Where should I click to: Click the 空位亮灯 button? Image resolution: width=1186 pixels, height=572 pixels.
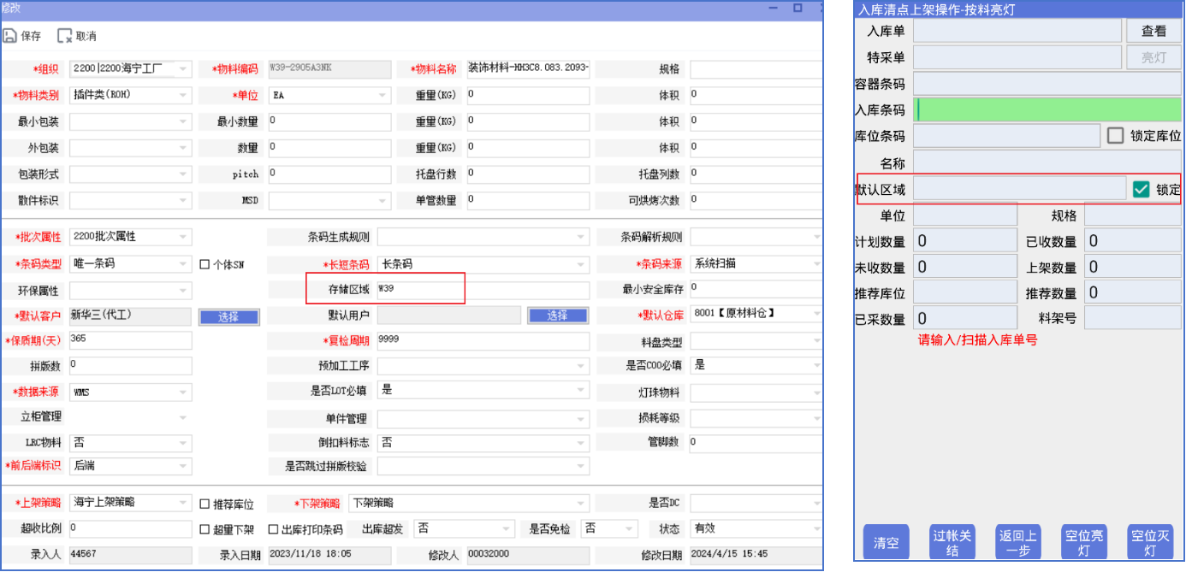pos(1083,542)
